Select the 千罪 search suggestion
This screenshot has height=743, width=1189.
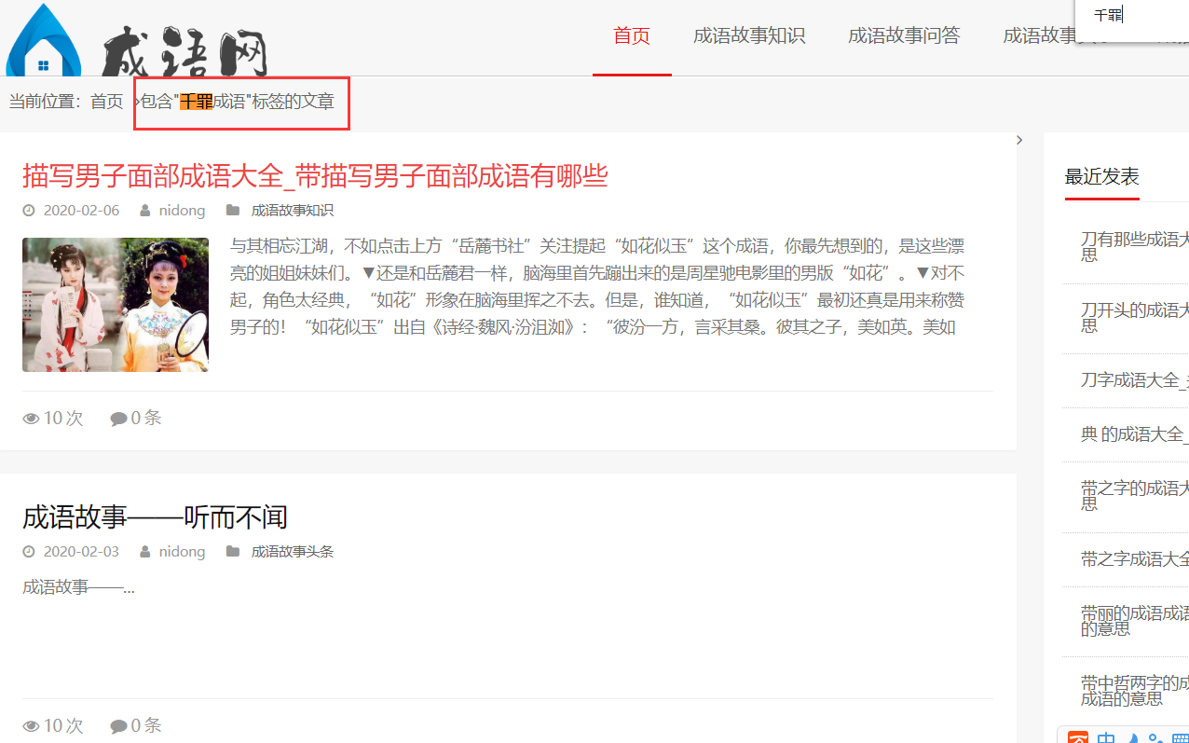1110,15
